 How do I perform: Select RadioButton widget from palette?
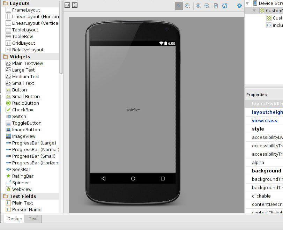pos(25,103)
